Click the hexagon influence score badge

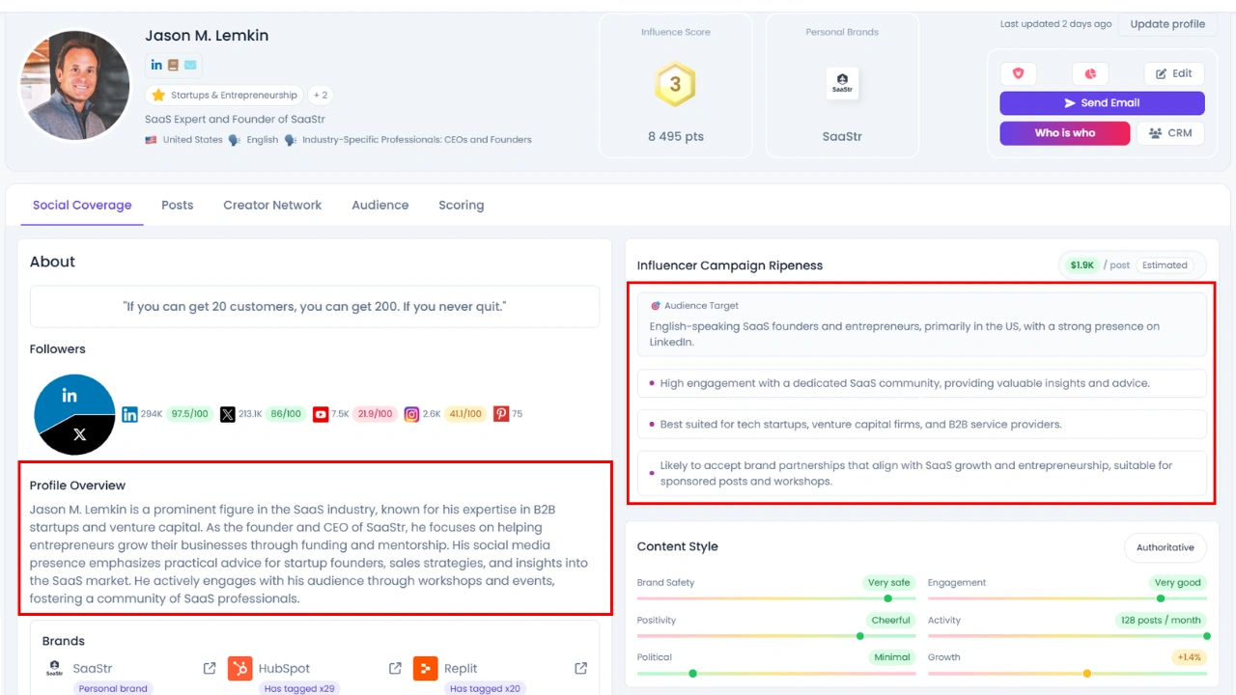pyautogui.click(x=675, y=84)
